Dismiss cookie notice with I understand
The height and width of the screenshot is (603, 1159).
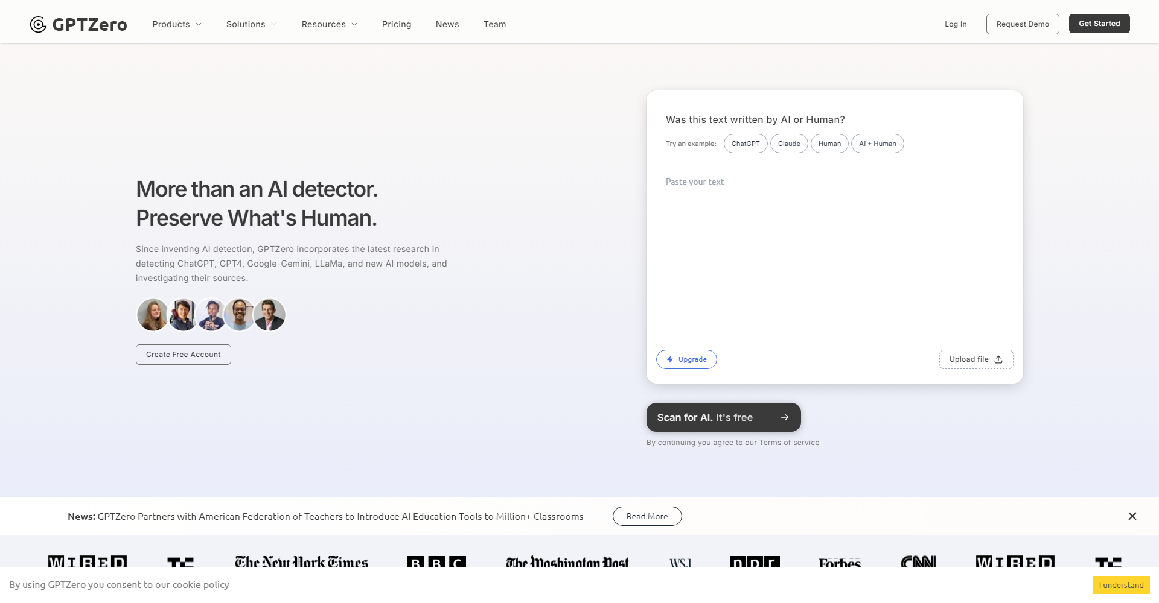1121,585
